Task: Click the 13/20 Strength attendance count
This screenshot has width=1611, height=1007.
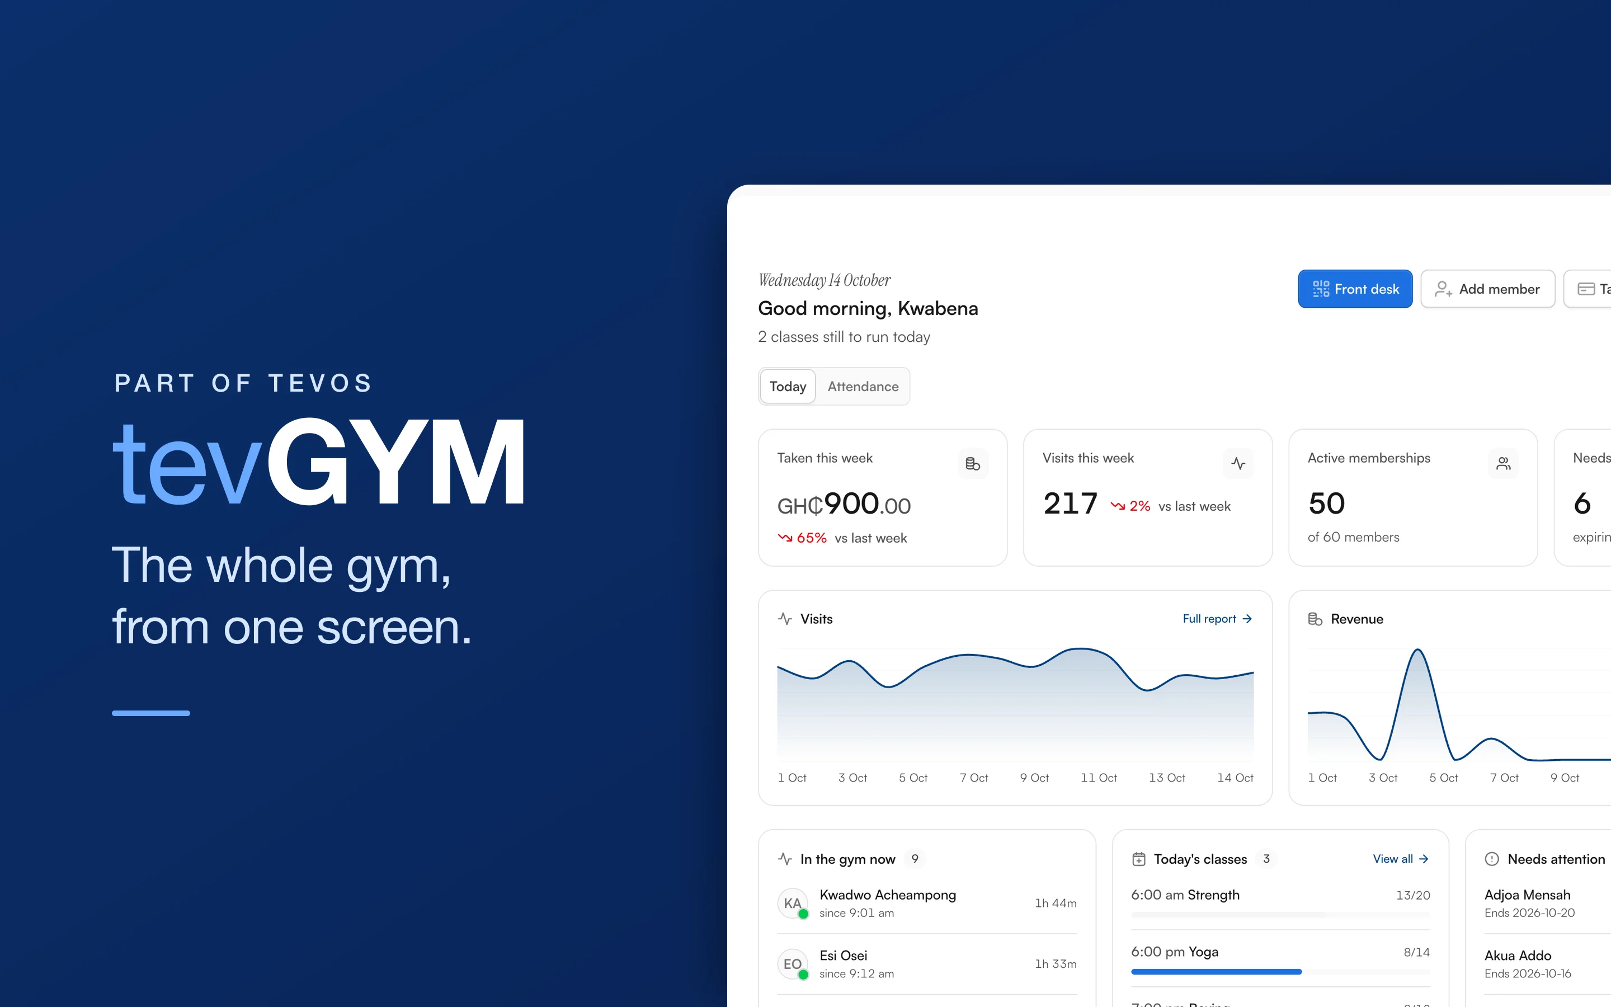Action: (1412, 896)
